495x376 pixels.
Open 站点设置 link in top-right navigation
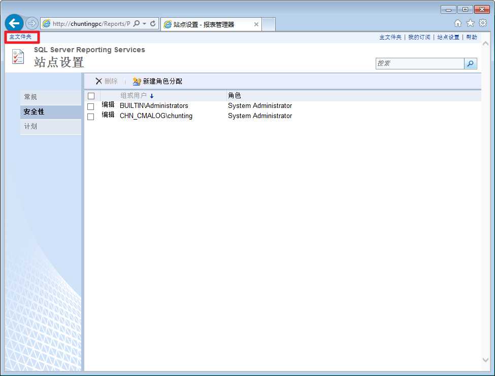tap(448, 37)
